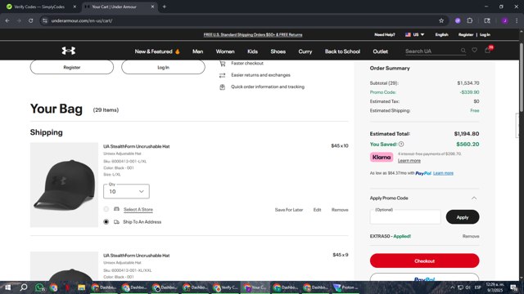Open the New & Featured menu
The width and height of the screenshot is (524, 294).
click(157, 51)
